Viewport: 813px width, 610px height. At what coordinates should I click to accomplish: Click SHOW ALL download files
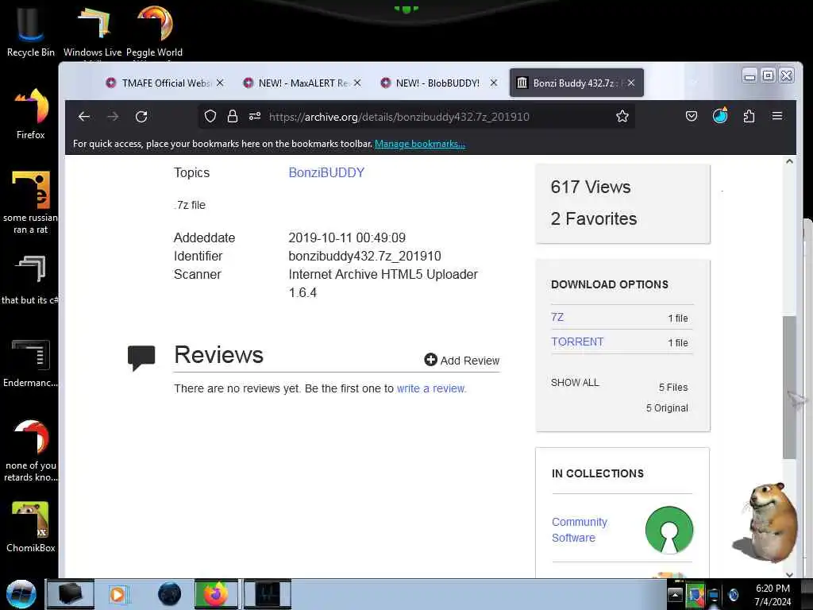pos(575,382)
